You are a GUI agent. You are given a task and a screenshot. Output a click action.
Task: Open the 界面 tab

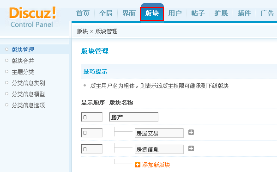(129, 13)
